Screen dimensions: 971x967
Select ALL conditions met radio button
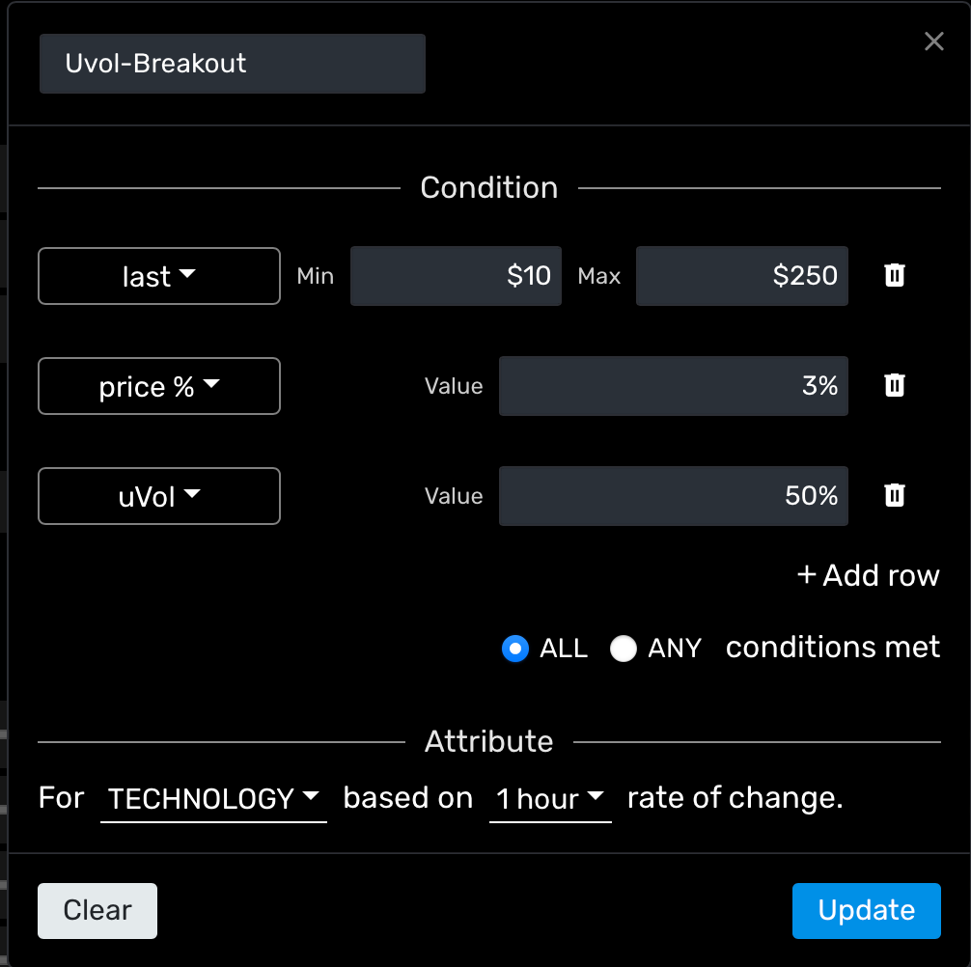(x=515, y=649)
